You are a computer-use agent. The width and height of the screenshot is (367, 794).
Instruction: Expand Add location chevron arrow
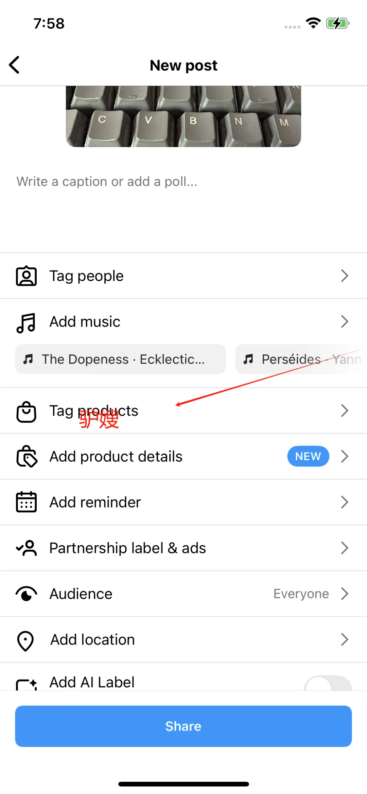[x=345, y=639]
